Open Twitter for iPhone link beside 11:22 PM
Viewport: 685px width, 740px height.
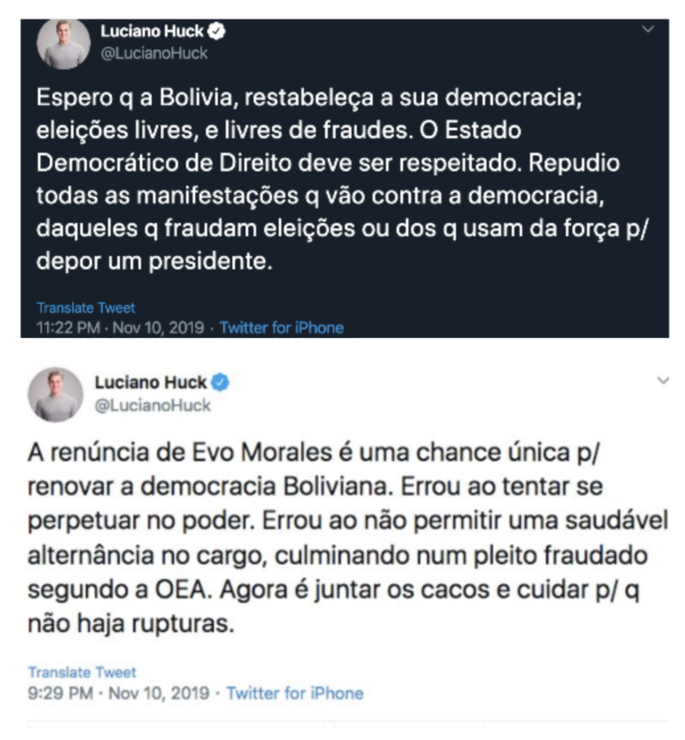tap(282, 328)
